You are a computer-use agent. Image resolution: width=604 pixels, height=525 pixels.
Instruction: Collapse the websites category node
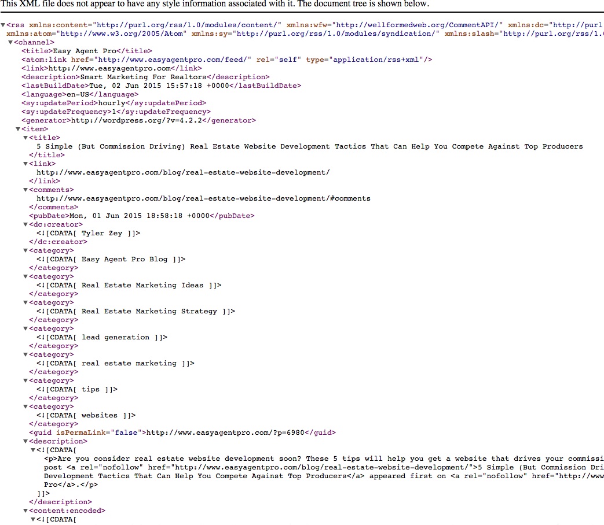[x=25, y=407]
